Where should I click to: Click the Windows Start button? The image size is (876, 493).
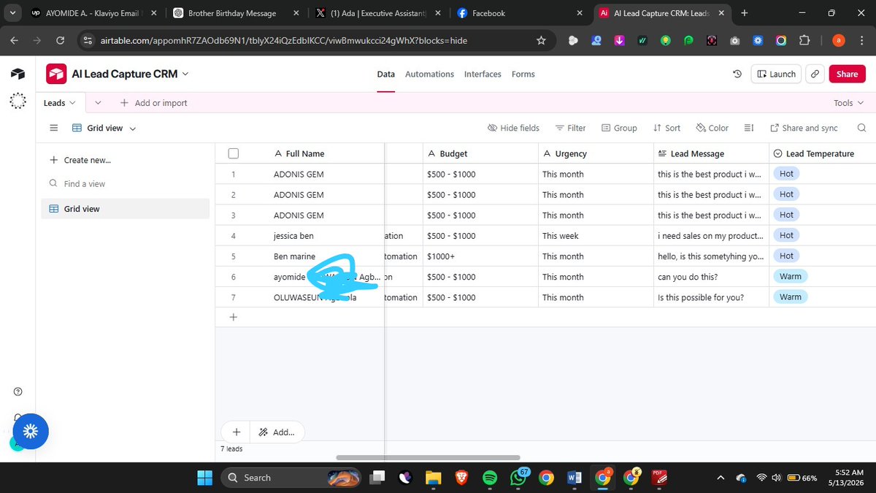point(204,478)
